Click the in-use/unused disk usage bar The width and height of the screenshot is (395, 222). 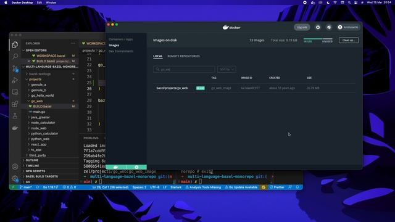pos(318,40)
